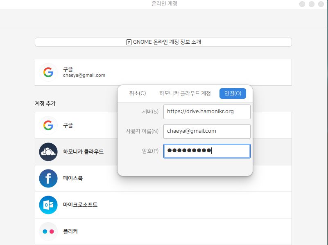
Task: Click the question mark help icon
Action: (x=129, y=42)
